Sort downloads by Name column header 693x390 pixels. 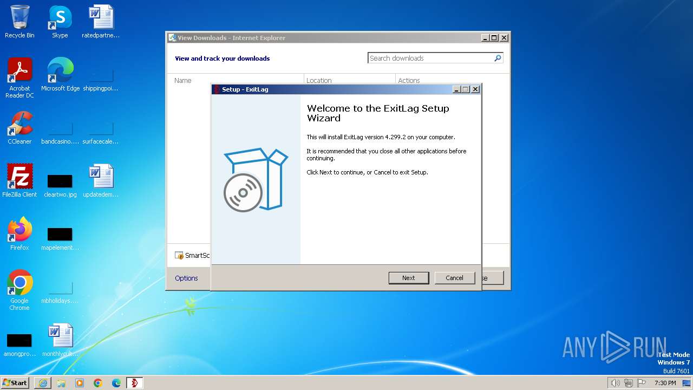pos(183,80)
